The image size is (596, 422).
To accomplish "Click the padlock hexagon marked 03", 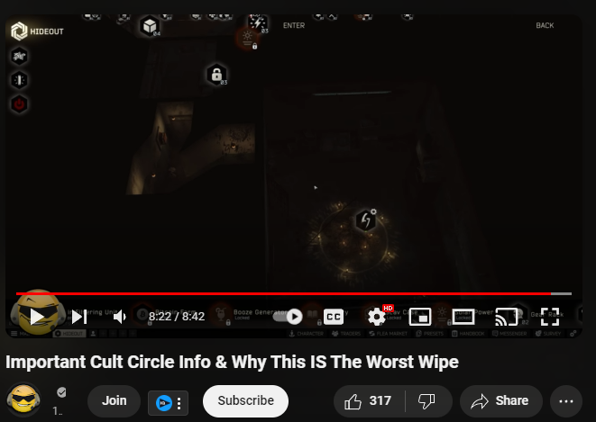I will click(216, 74).
